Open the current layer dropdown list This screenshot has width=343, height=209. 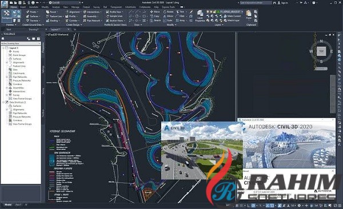(242, 11)
